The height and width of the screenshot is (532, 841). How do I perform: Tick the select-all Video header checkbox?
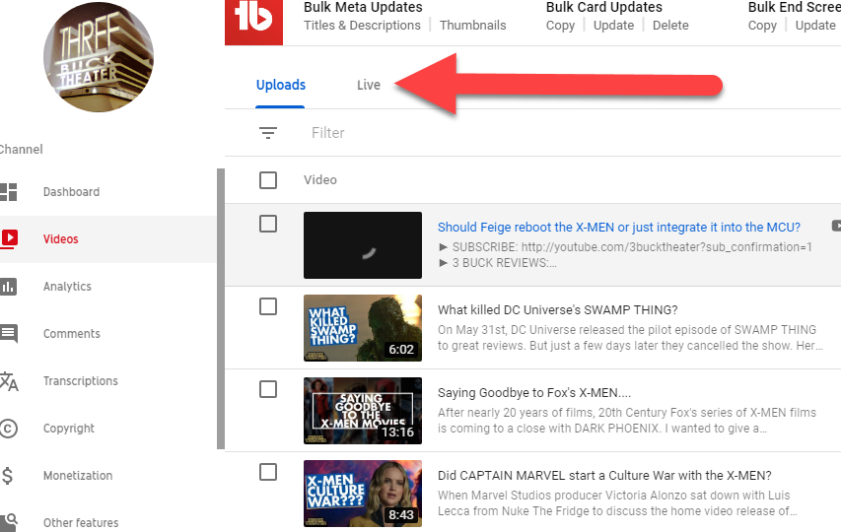[267, 180]
